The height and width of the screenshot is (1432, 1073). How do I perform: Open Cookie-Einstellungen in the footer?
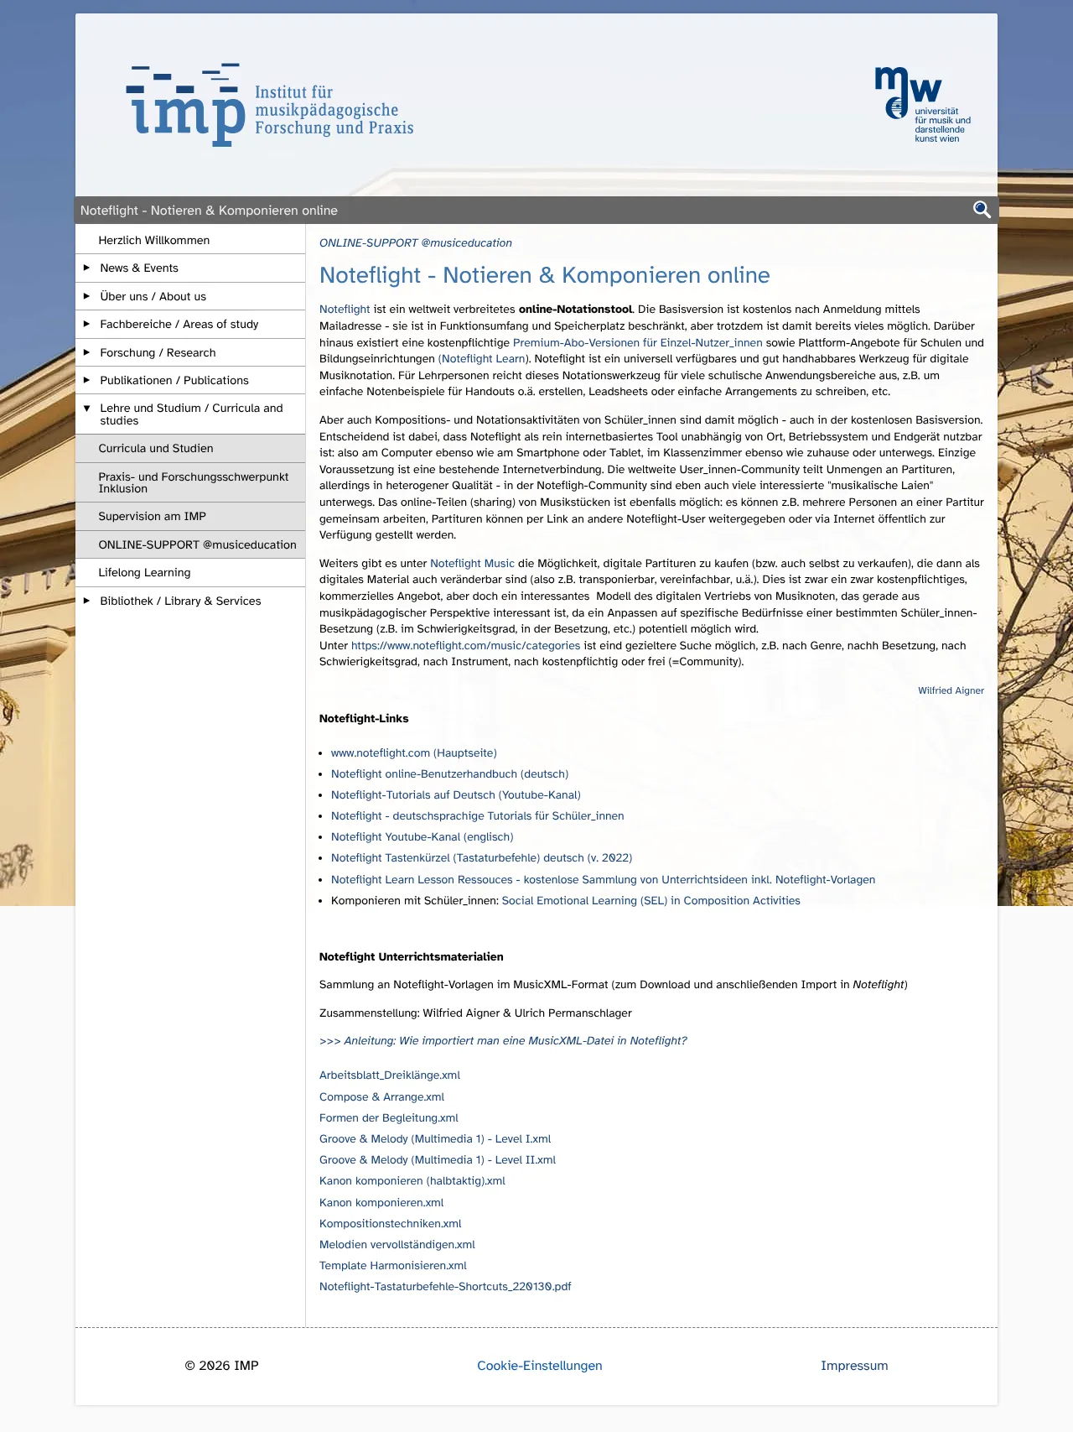point(539,1365)
